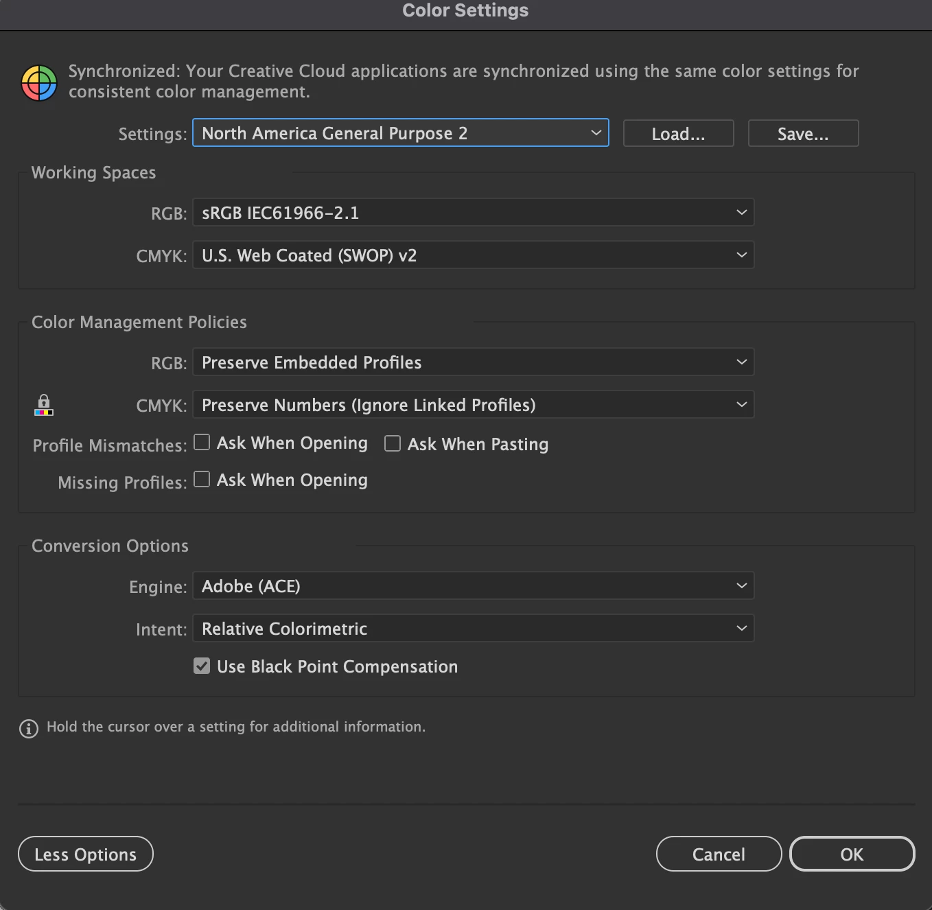The height and width of the screenshot is (910, 932).
Task: Open the RGB policy Preserve Embedded Profiles dropdown
Action: tap(474, 362)
